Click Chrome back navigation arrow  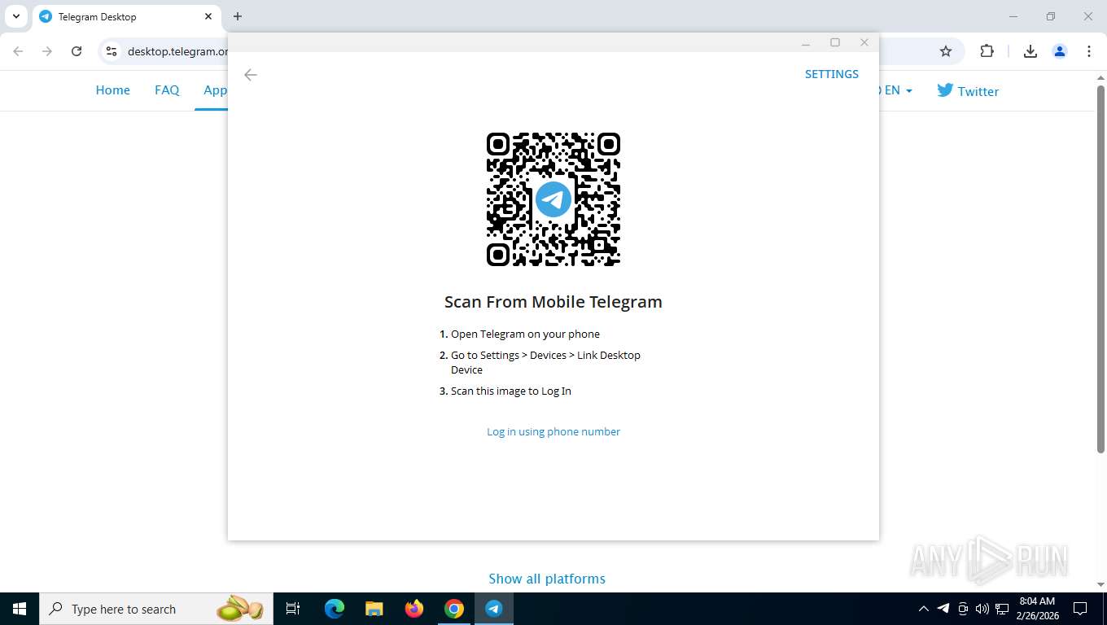click(x=18, y=51)
